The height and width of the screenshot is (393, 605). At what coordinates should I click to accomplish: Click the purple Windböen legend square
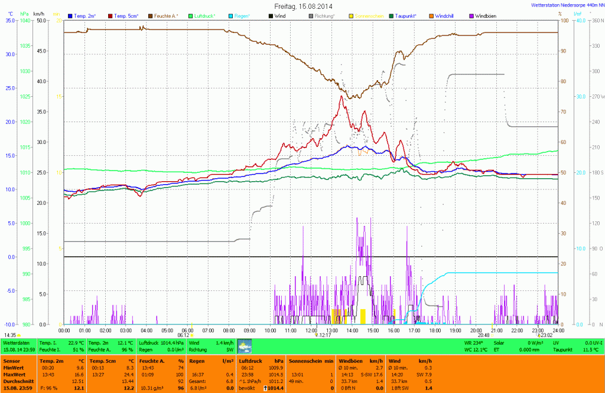(x=471, y=15)
